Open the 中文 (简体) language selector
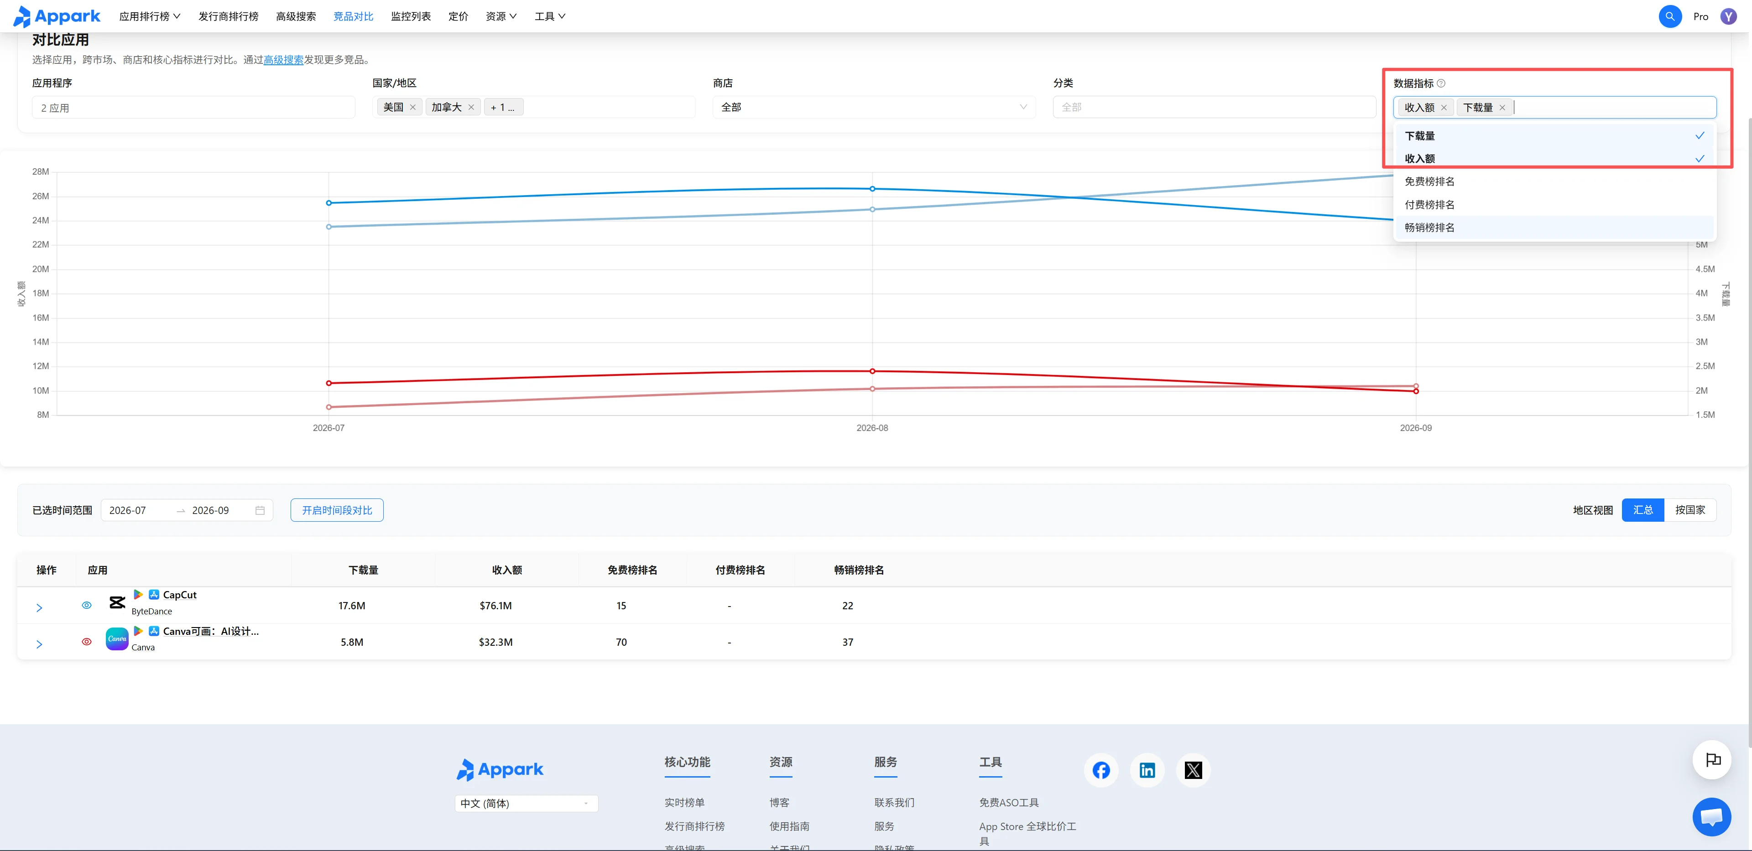 point(527,804)
